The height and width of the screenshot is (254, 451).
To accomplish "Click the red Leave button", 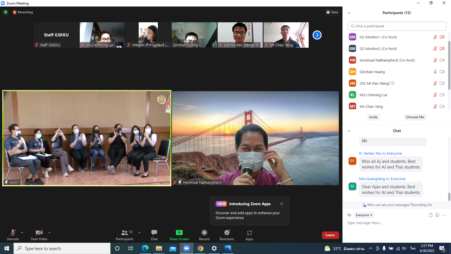I will 330,235.
